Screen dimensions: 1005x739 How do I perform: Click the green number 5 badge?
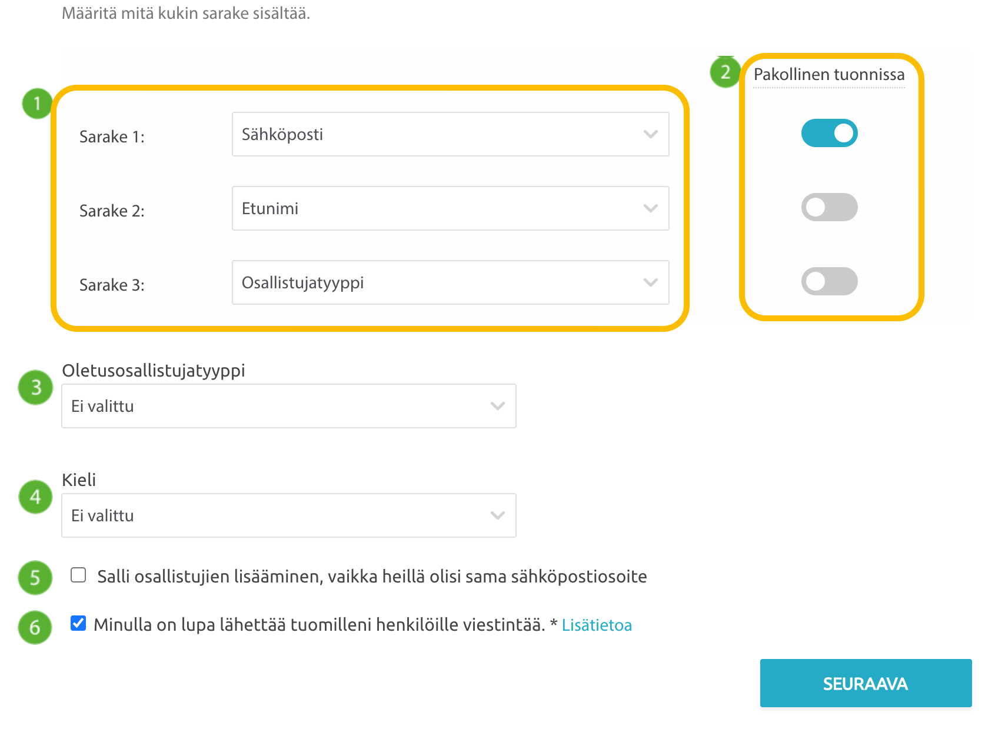(35, 577)
